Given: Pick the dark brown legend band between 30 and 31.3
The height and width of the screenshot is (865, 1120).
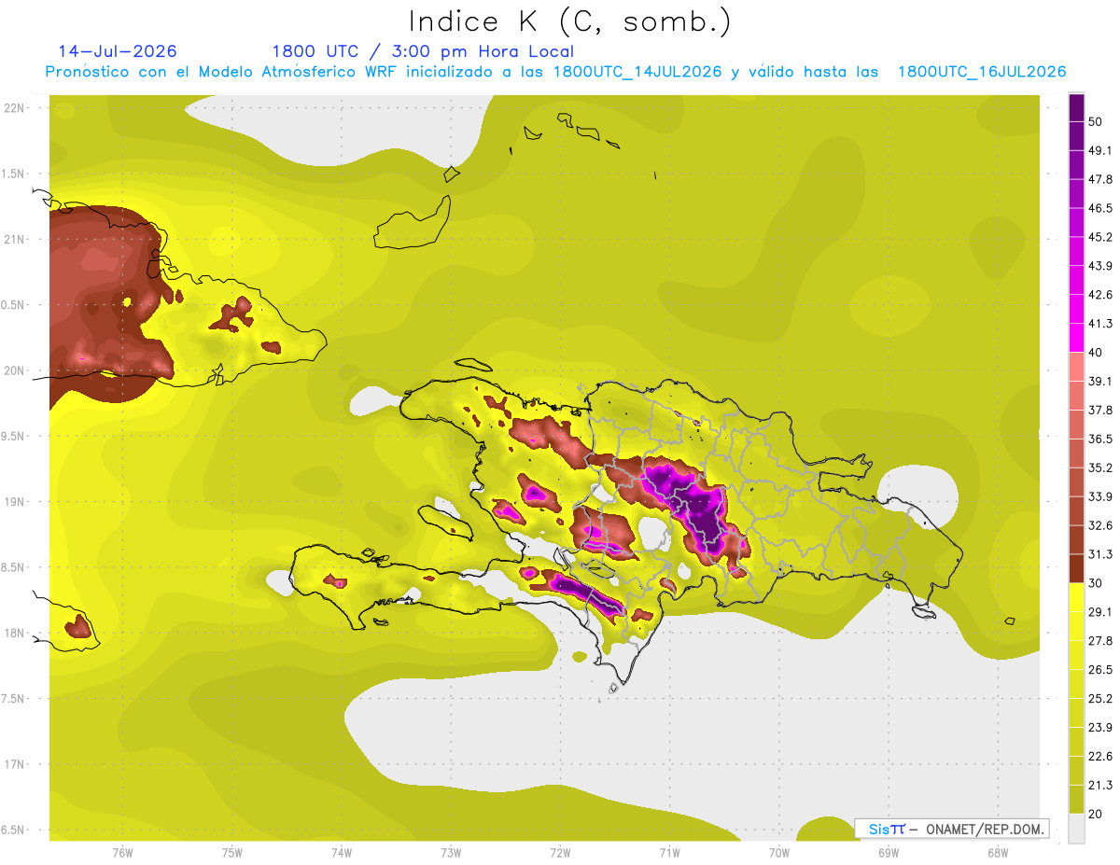Looking at the screenshot, I should click(x=1076, y=569).
